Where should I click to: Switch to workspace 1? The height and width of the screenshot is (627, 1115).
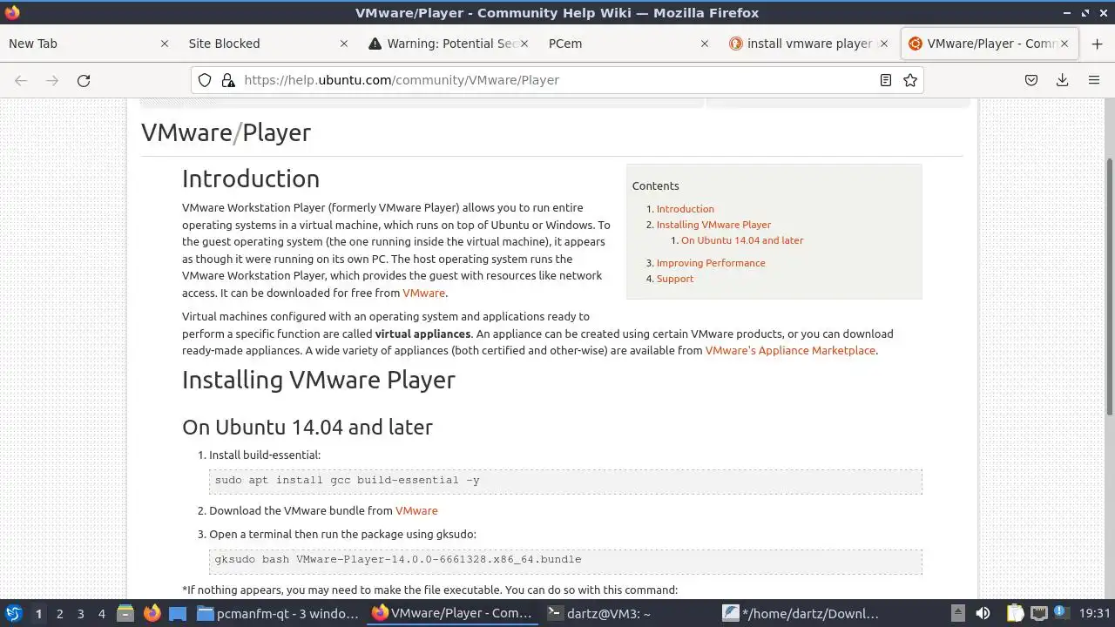point(38,613)
